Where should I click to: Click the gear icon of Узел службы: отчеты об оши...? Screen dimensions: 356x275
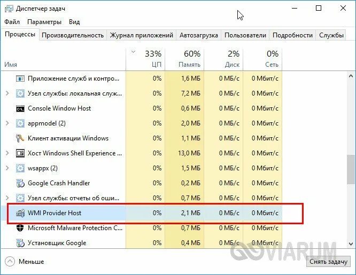tap(20, 198)
